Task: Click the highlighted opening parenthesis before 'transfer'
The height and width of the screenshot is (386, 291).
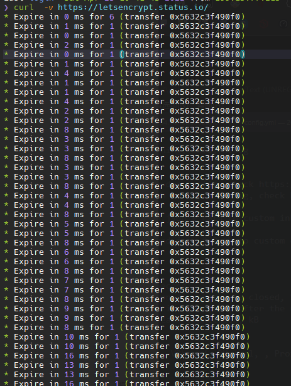Action: click(x=122, y=55)
